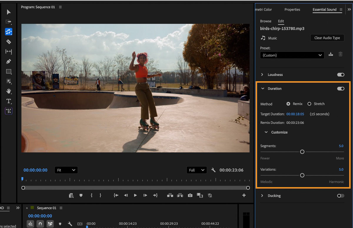
Task: Select the Track Select Forward tool
Action: (x=9, y=22)
